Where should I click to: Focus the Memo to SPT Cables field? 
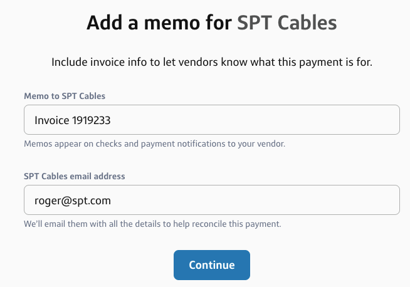[211, 120]
